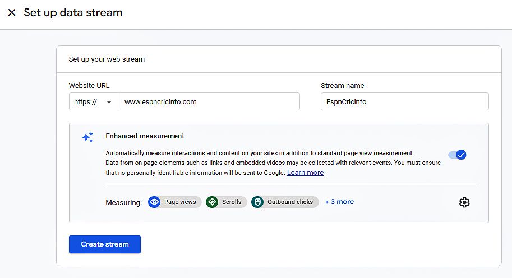Click the Page views chip label
This screenshot has height=278, width=512.
coord(180,202)
